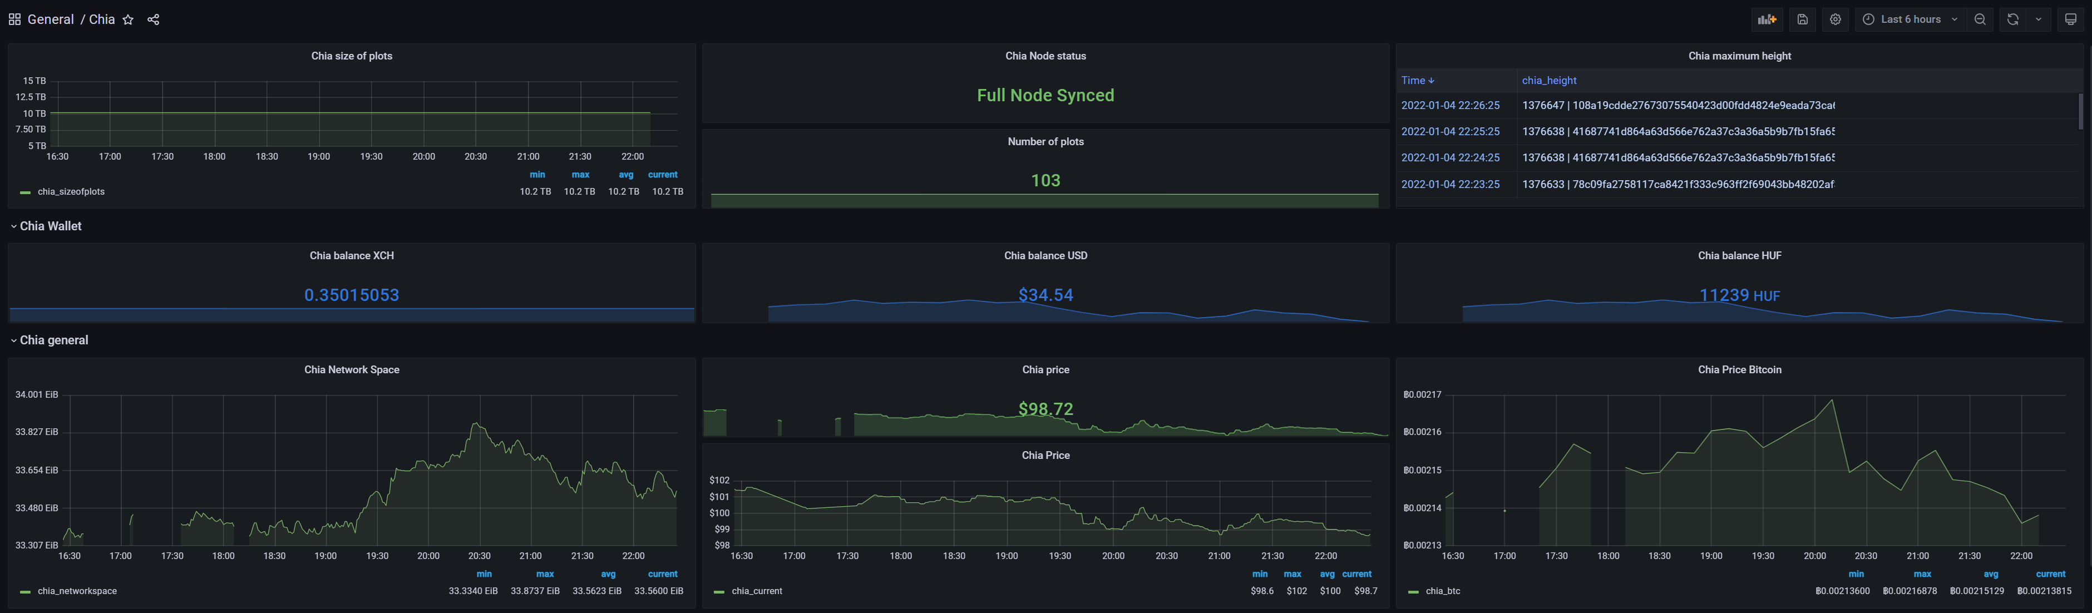2092x613 pixels.
Task: Toggle the chia_current legend series
Action: (x=757, y=591)
